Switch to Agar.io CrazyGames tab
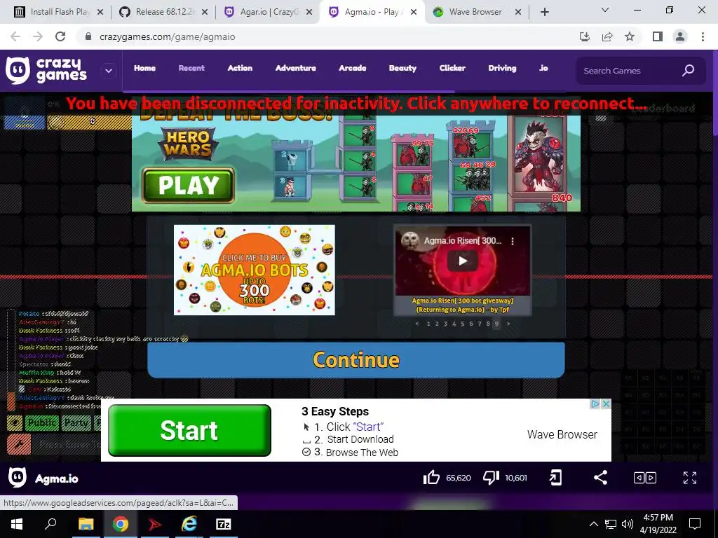718x538 pixels. click(x=268, y=12)
